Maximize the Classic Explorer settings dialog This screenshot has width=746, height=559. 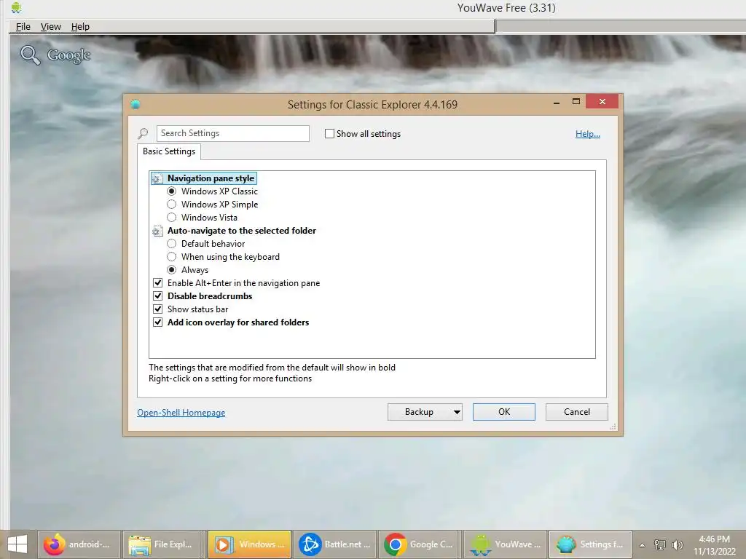point(576,102)
